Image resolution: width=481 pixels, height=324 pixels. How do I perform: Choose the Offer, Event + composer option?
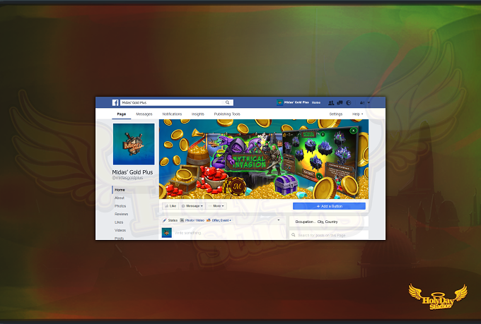tap(219, 220)
